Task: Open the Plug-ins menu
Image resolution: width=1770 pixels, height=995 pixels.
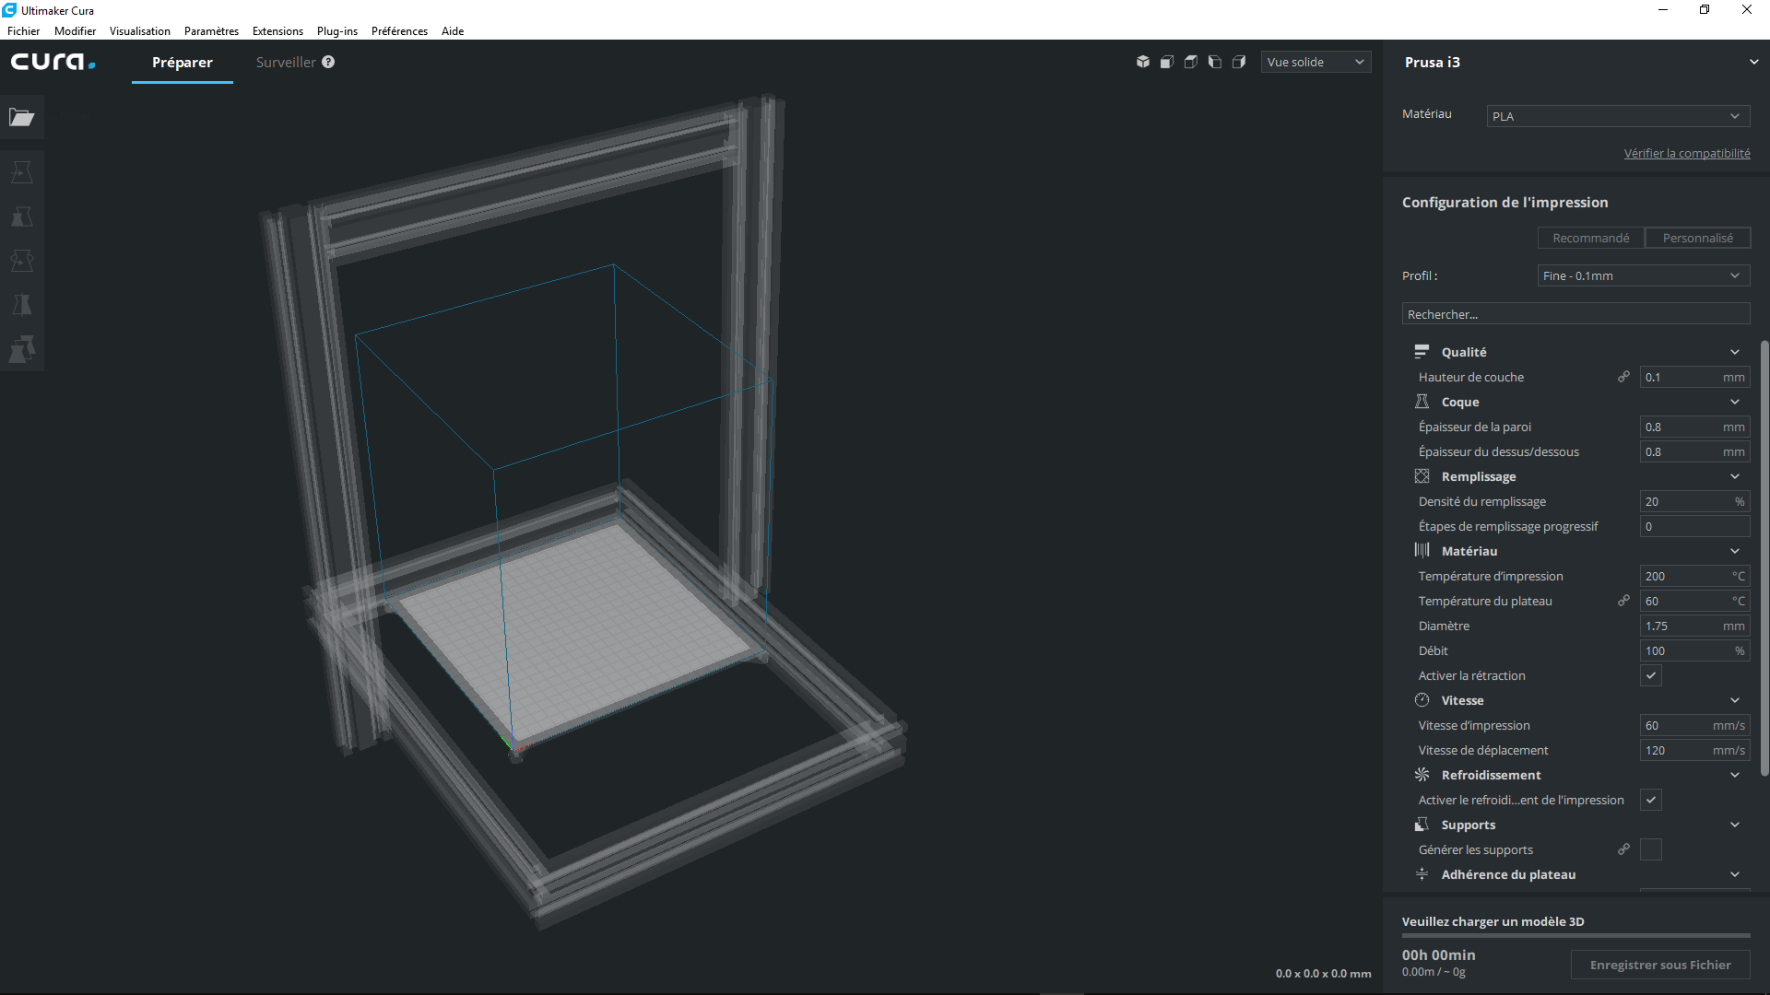Action: point(337,31)
